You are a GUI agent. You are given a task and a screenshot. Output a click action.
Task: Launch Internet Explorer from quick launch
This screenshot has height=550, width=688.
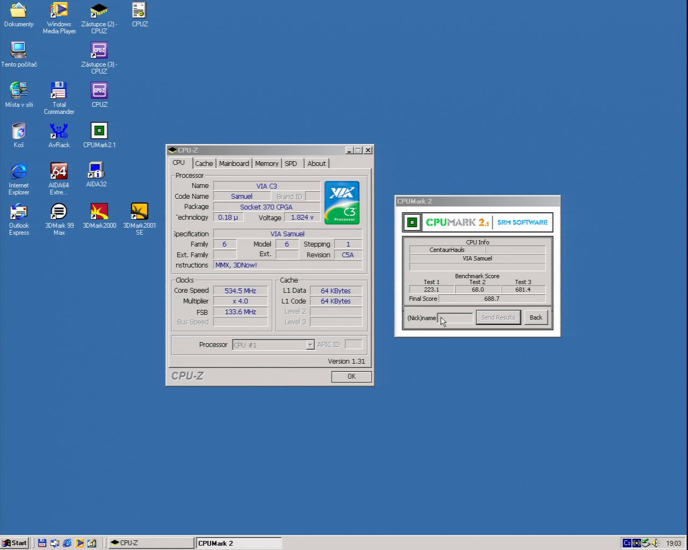click(x=67, y=543)
